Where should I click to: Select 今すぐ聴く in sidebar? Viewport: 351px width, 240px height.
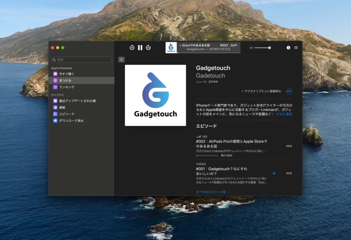pos(66,74)
